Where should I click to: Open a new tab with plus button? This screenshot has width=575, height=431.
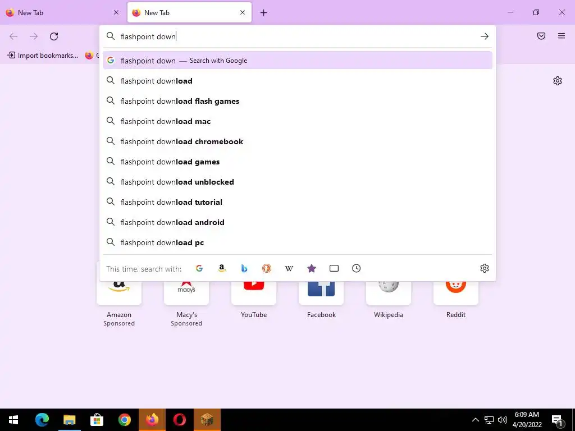tap(264, 13)
